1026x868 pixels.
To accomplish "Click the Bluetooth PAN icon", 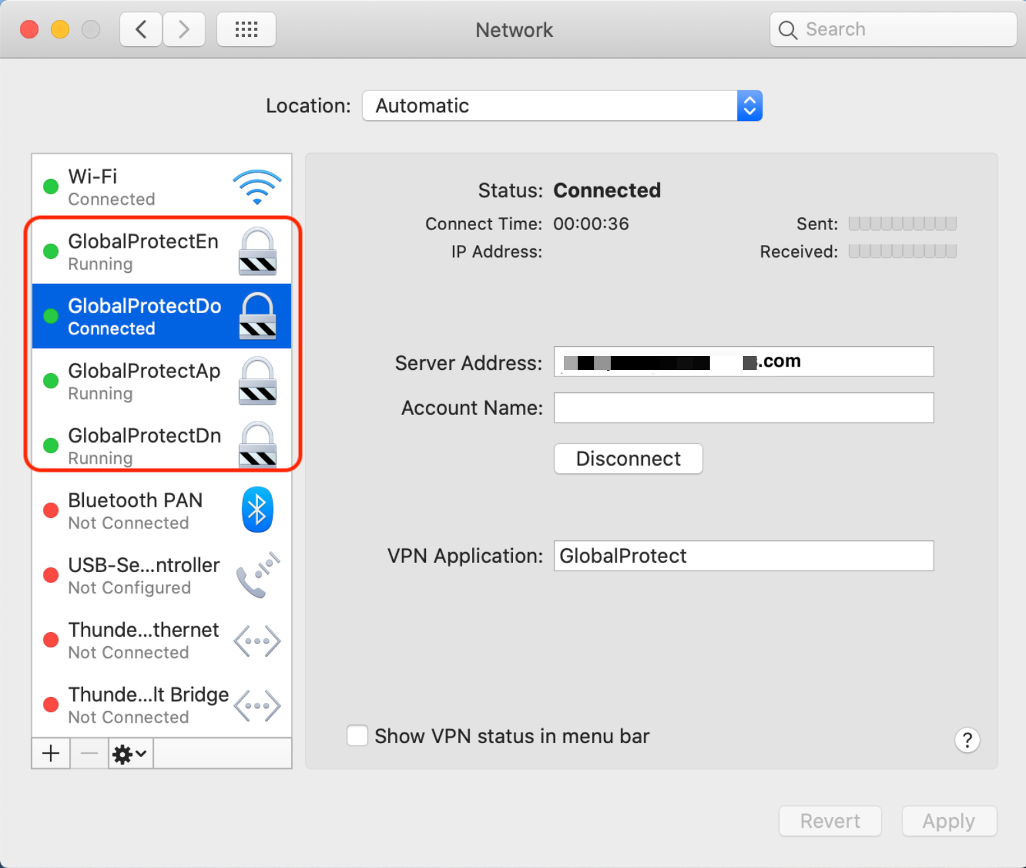I will pos(257,510).
